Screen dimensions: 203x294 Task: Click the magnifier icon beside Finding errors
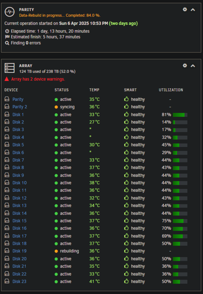(7, 43)
